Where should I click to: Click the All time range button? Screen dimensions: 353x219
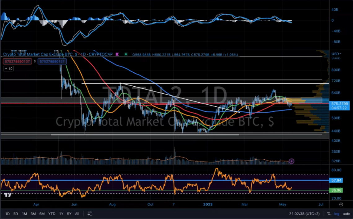point(77,214)
